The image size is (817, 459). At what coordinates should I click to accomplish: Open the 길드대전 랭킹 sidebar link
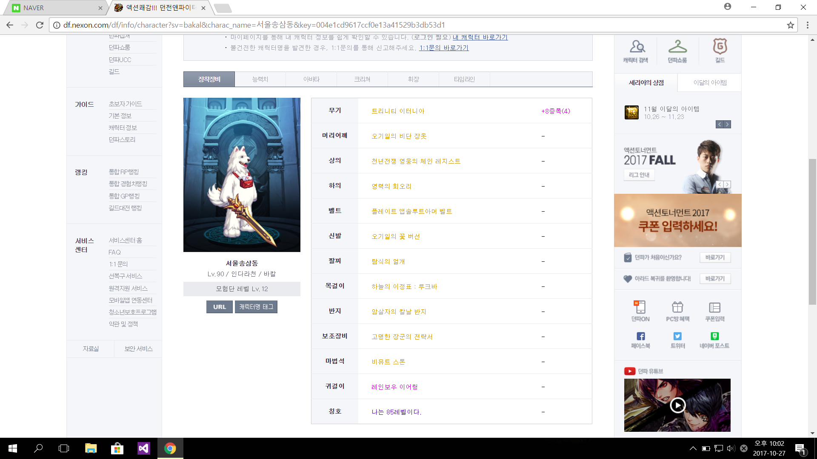[125, 208]
